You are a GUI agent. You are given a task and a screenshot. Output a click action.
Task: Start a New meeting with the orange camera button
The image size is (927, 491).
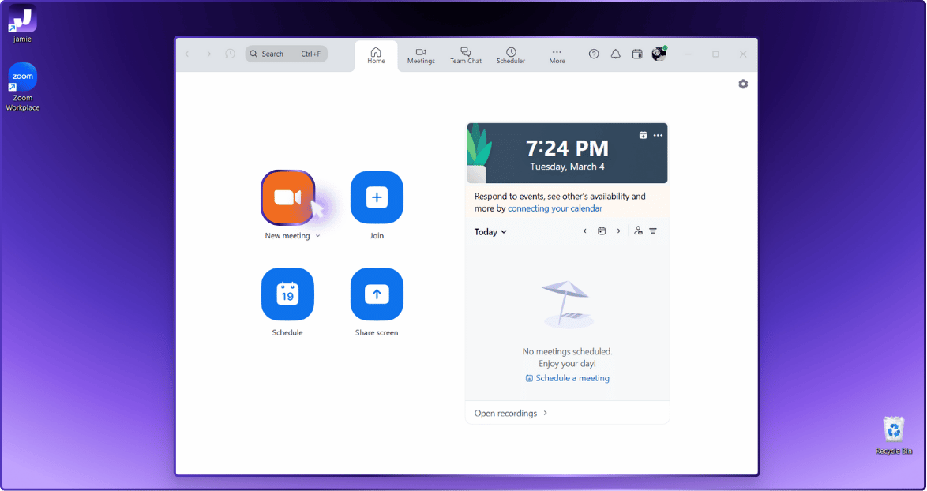pos(288,197)
